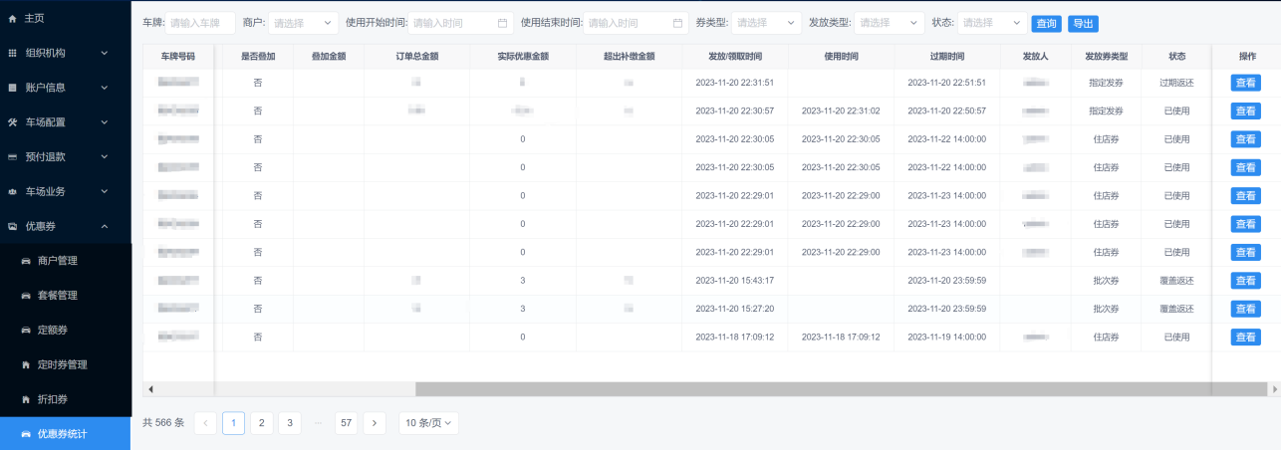View row issued at 2023-11-18 17:09:12
This screenshot has height=450, width=1281.
click(1245, 337)
